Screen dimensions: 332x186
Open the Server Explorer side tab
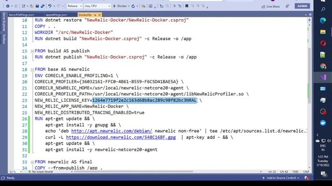tap(4, 22)
